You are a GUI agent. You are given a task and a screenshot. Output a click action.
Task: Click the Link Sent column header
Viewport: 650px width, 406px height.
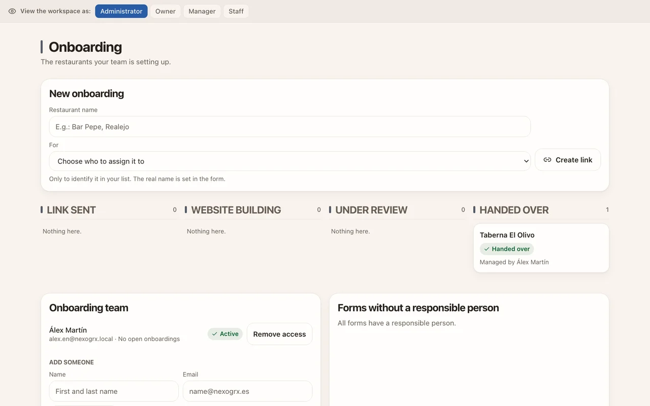[x=71, y=210]
